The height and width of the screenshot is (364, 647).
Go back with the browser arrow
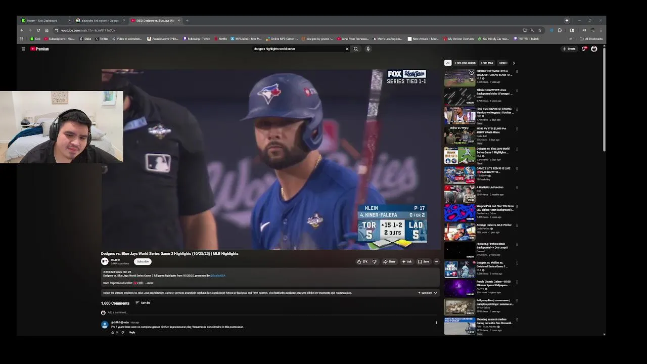click(x=22, y=30)
